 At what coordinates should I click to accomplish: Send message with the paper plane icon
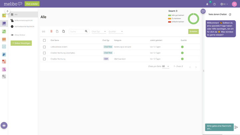(236, 127)
